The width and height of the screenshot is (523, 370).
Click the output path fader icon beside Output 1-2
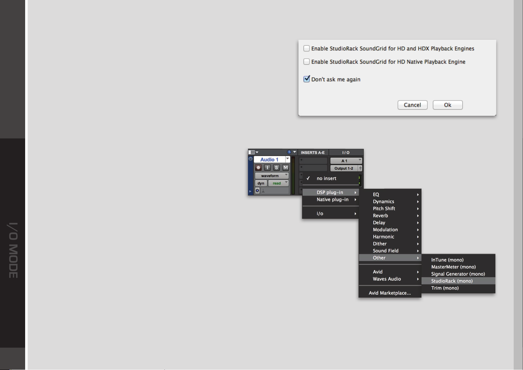point(360,168)
